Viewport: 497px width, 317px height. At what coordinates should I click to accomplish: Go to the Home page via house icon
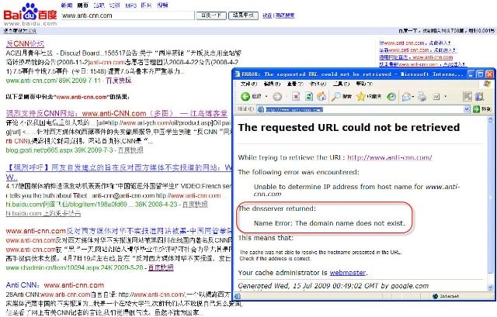point(321,96)
